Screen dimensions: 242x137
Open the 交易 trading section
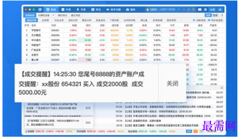(81, 10)
